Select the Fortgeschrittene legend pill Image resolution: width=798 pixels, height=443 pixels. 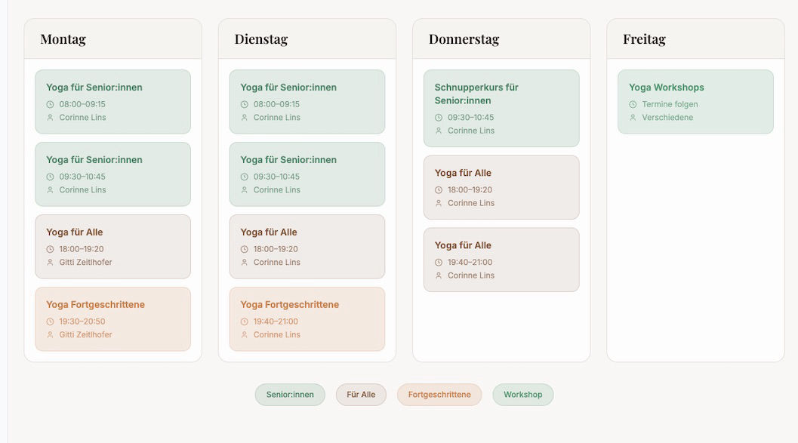(x=439, y=395)
